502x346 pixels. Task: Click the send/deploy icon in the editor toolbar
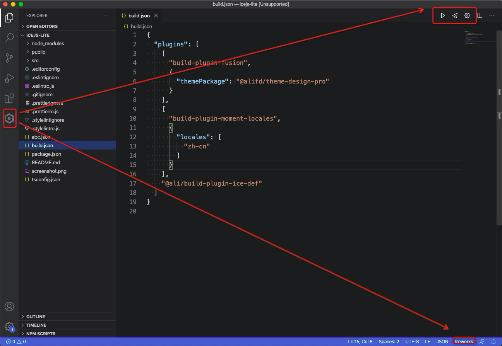pos(455,15)
